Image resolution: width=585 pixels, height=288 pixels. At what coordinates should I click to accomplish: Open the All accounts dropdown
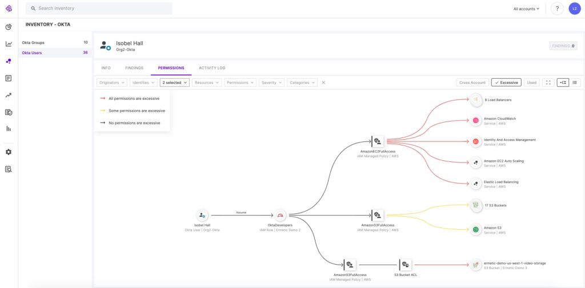click(x=526, y=9)
